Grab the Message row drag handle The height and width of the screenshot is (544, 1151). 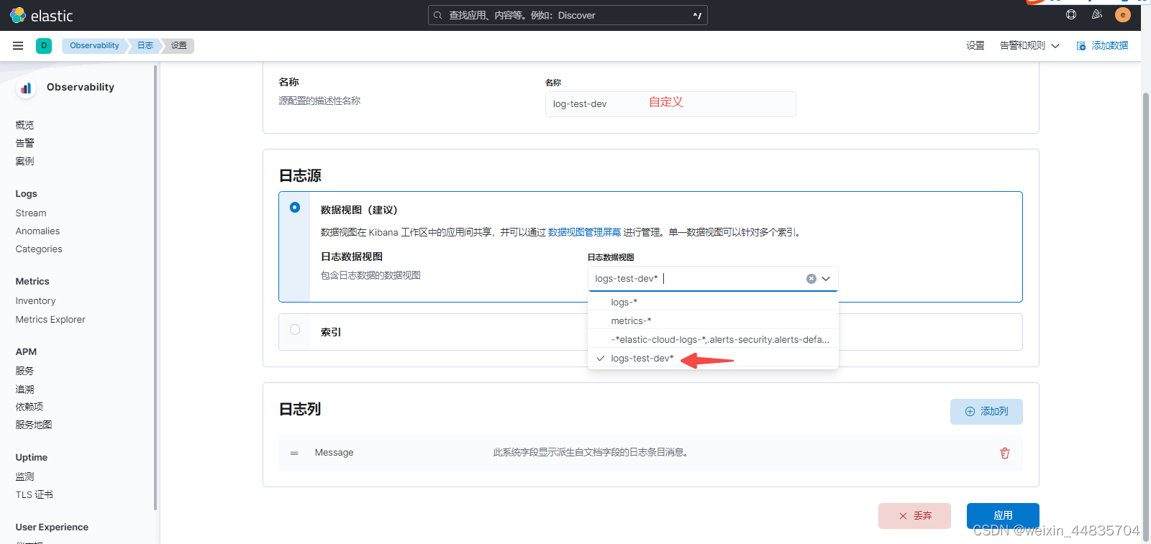[294, 453]
